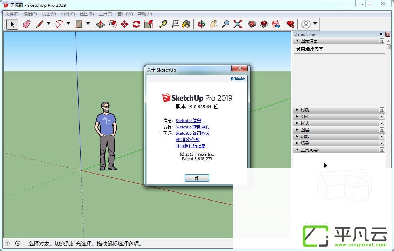Expand the 组件 panel
The image size is (394, 251).
(297, 117)
